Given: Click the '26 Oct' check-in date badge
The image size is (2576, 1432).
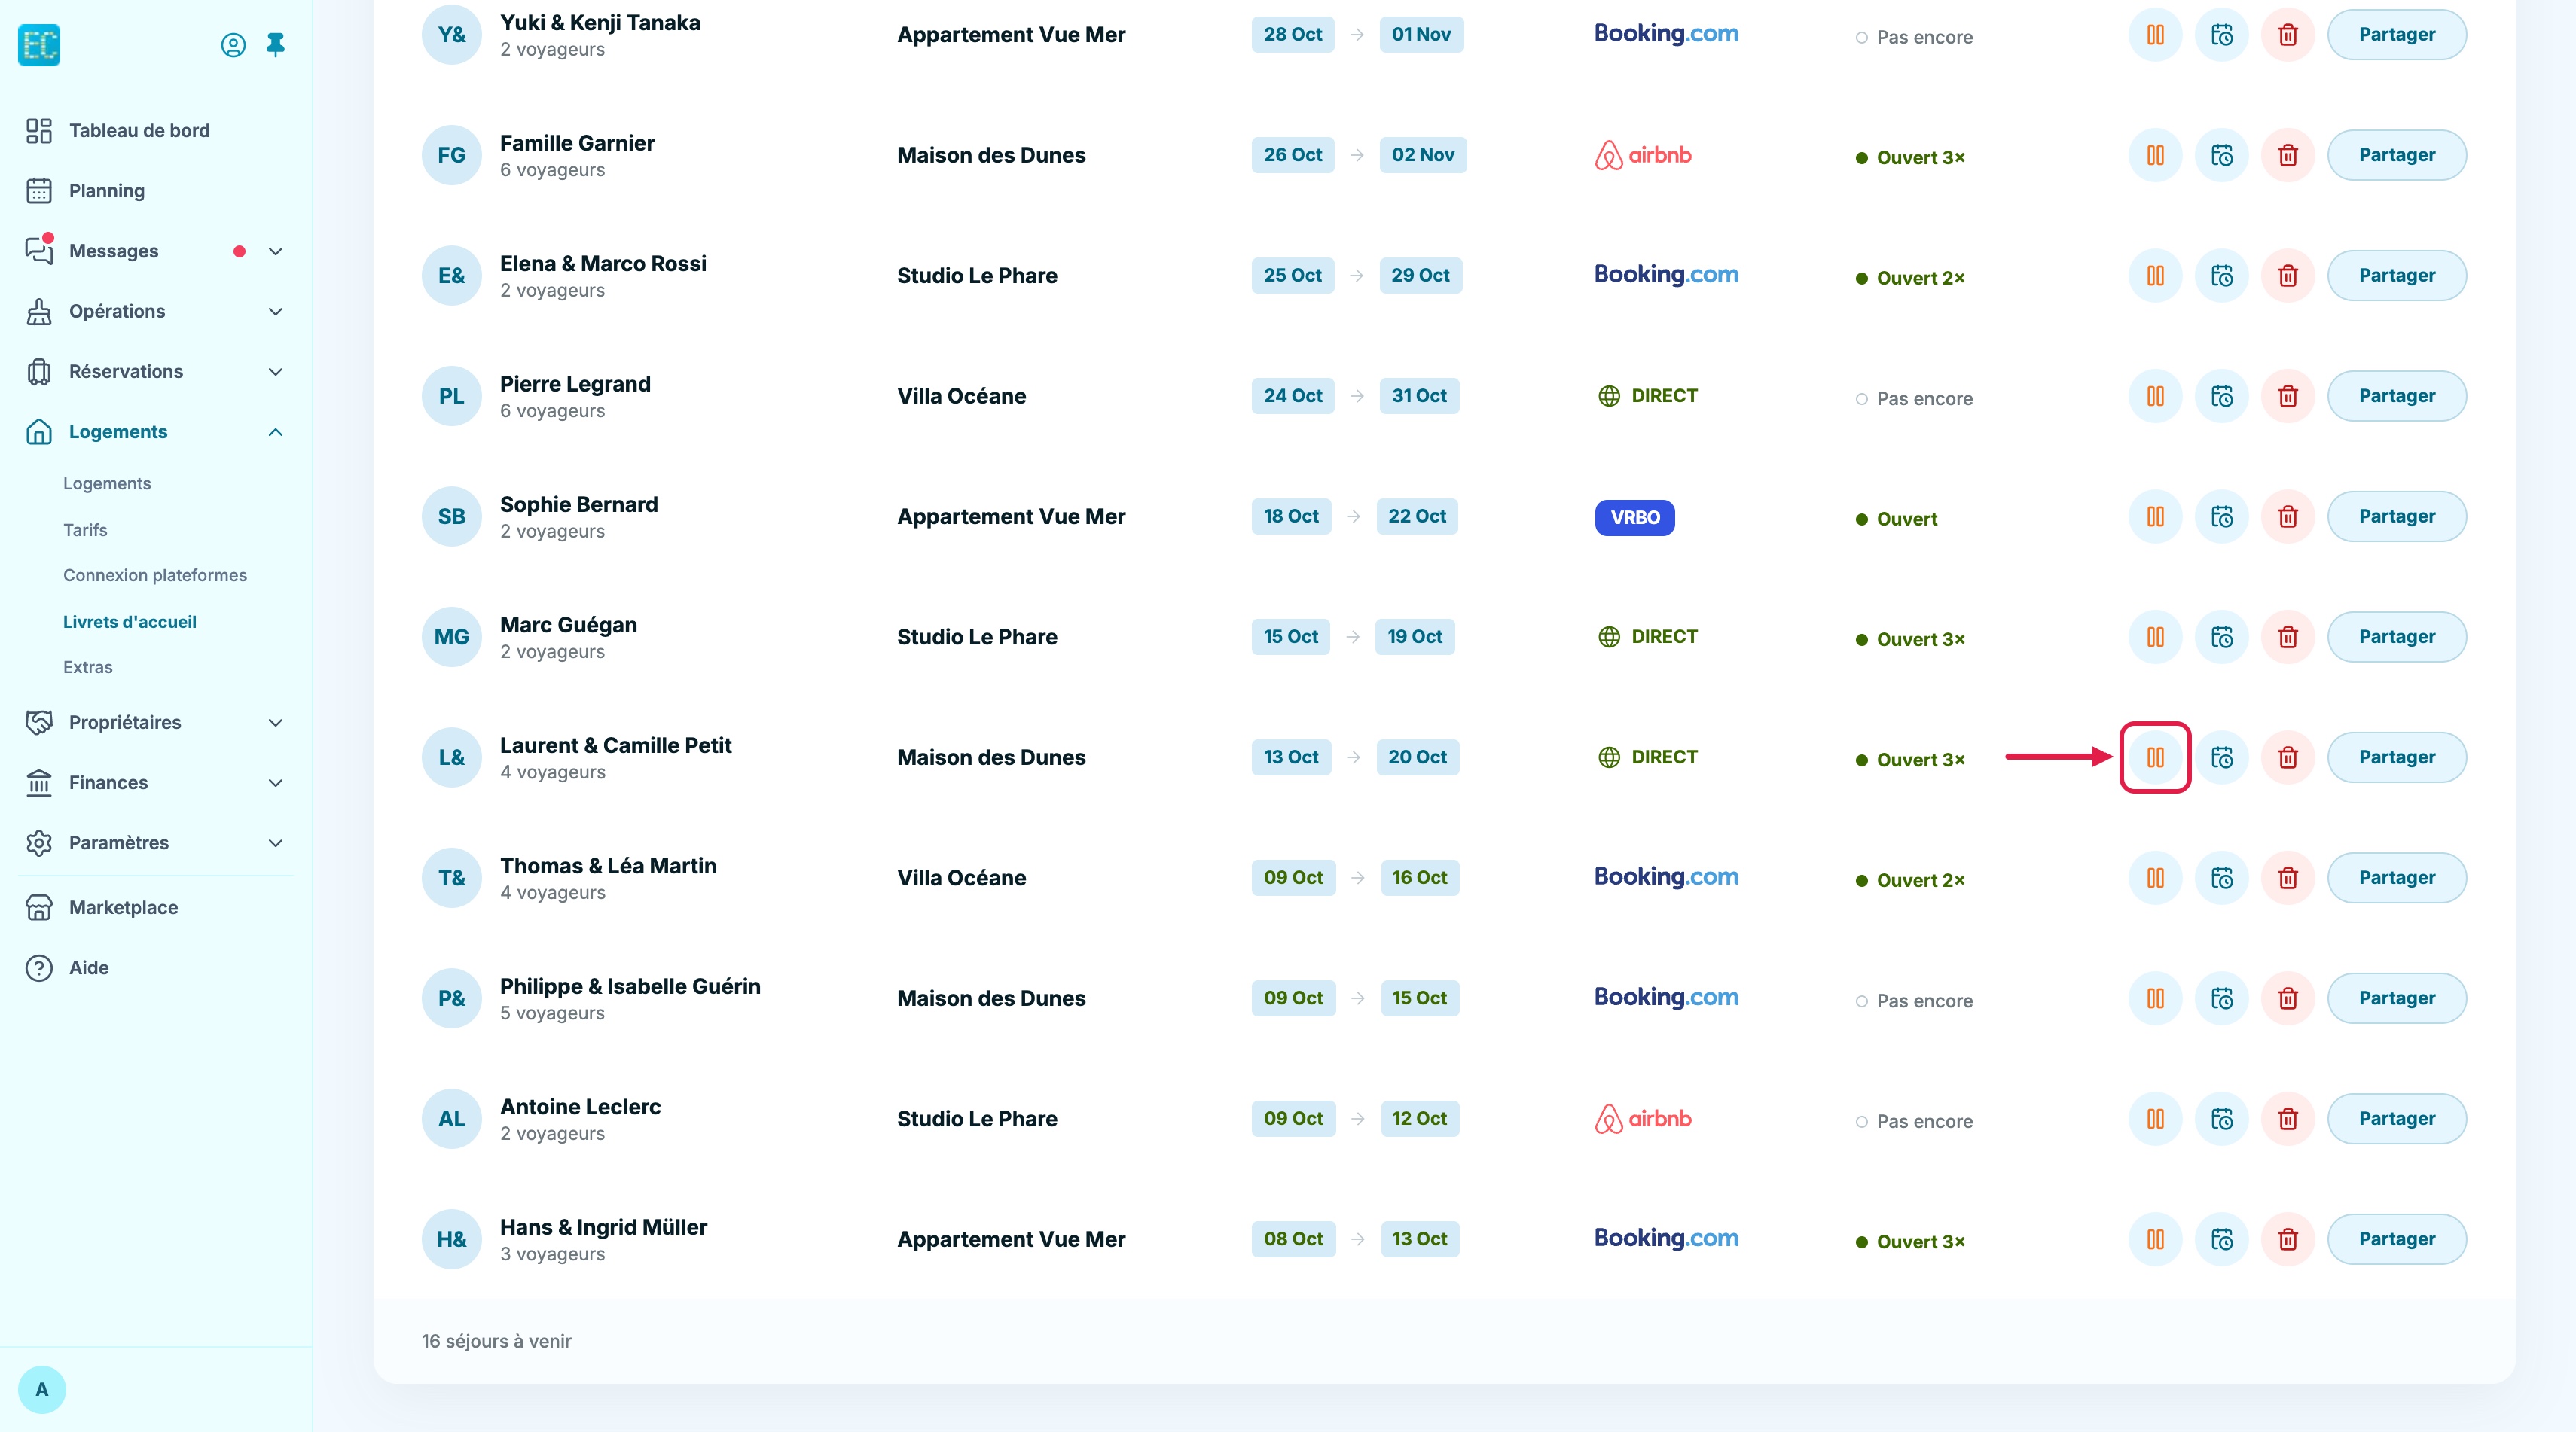Looking at the screenshot, I should click(1292, 155).
